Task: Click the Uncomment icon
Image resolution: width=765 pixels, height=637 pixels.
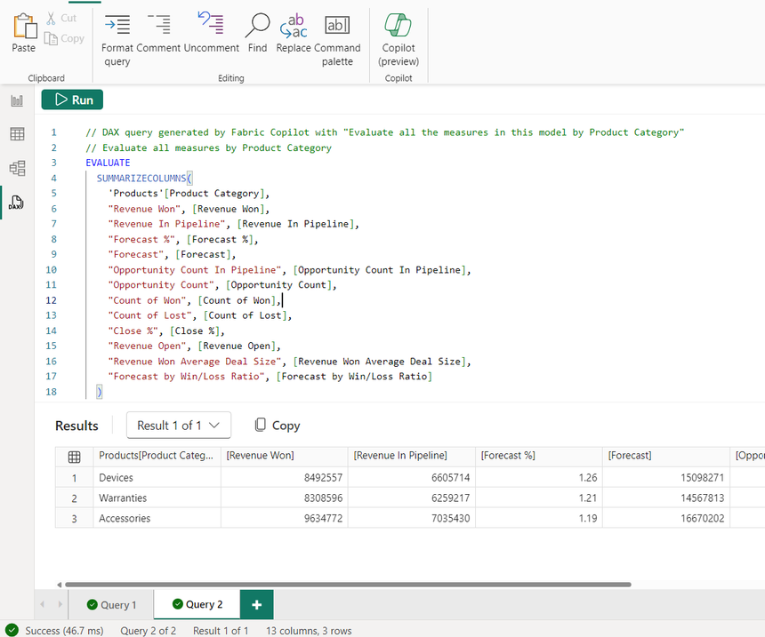Action: coord(211,39)
